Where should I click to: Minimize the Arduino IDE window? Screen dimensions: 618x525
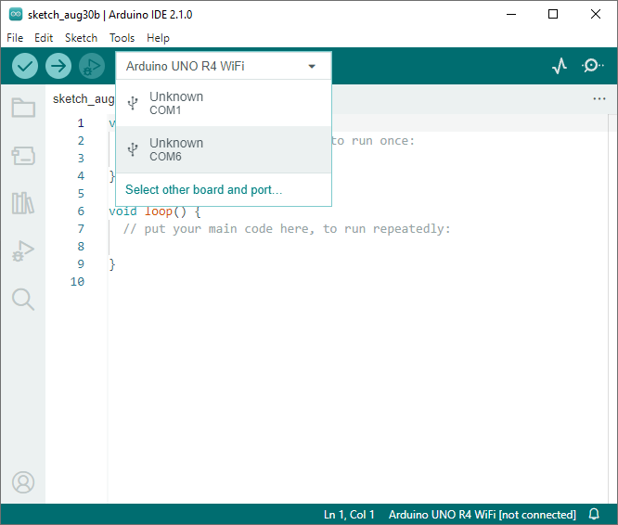[511, 14]
